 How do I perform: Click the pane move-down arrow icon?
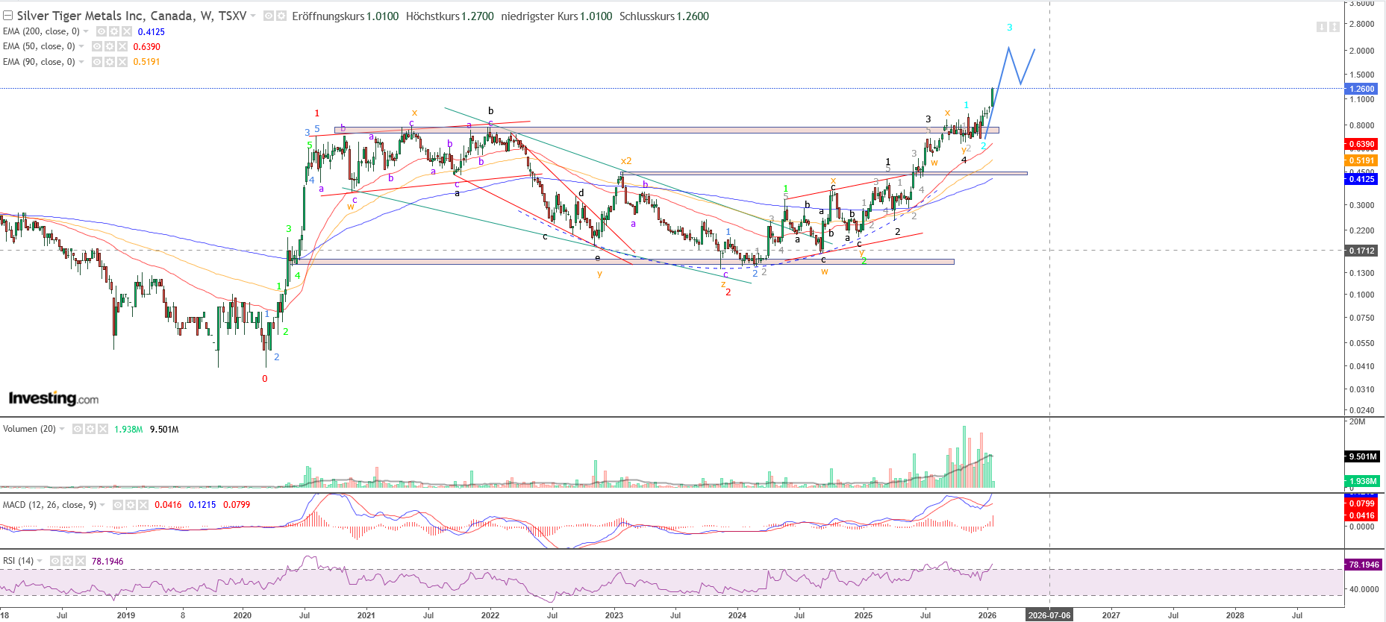(x=1321, y=27)
